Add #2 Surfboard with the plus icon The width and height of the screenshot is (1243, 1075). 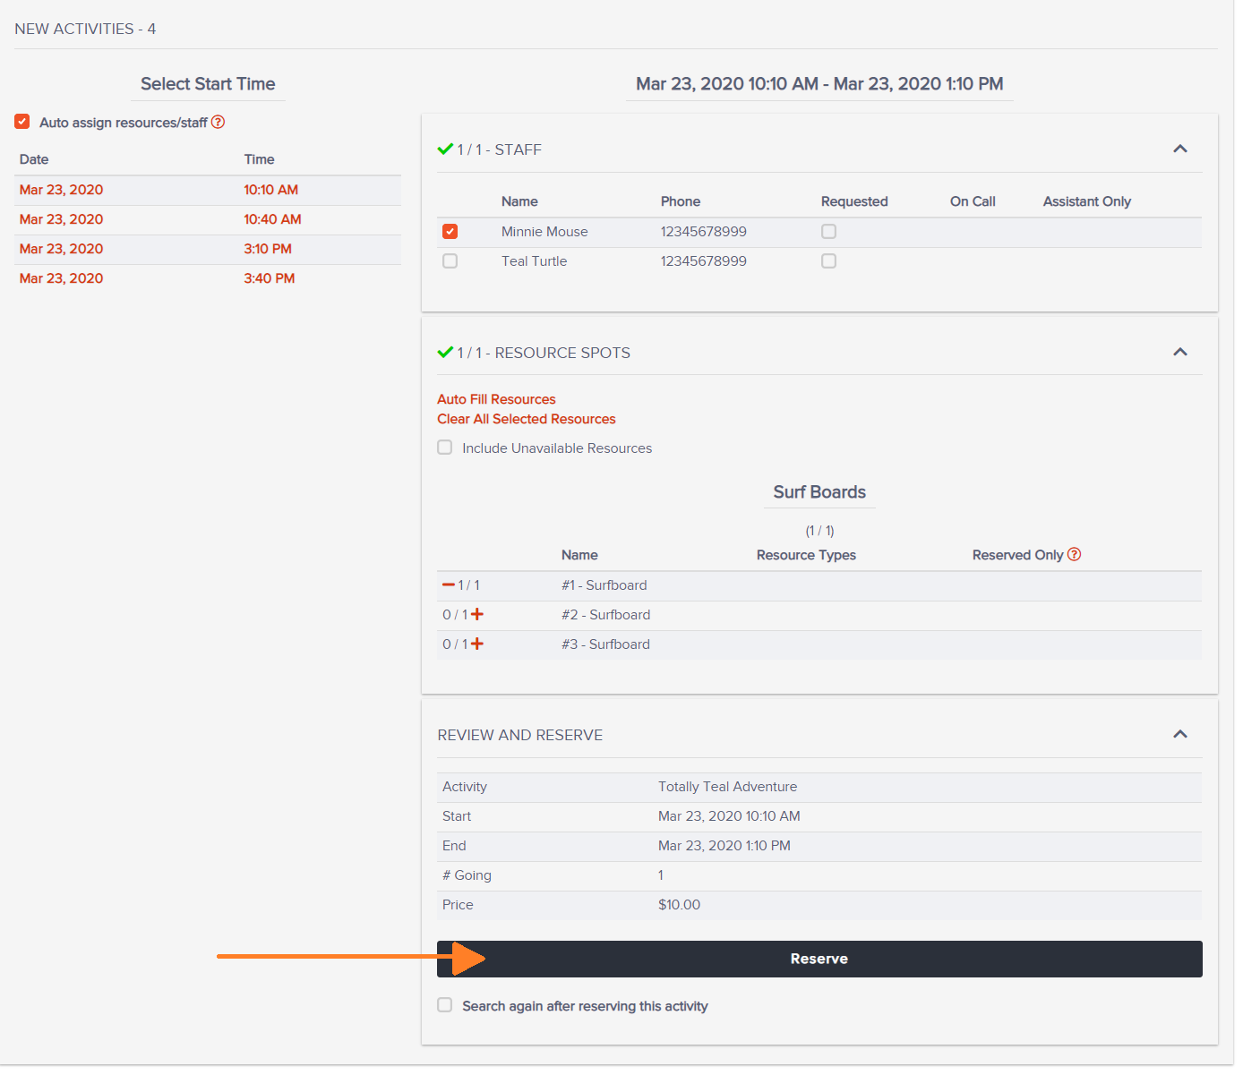click(x=476, y=615)
